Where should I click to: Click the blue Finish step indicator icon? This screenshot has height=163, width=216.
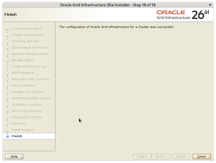(x=8, y=136)
